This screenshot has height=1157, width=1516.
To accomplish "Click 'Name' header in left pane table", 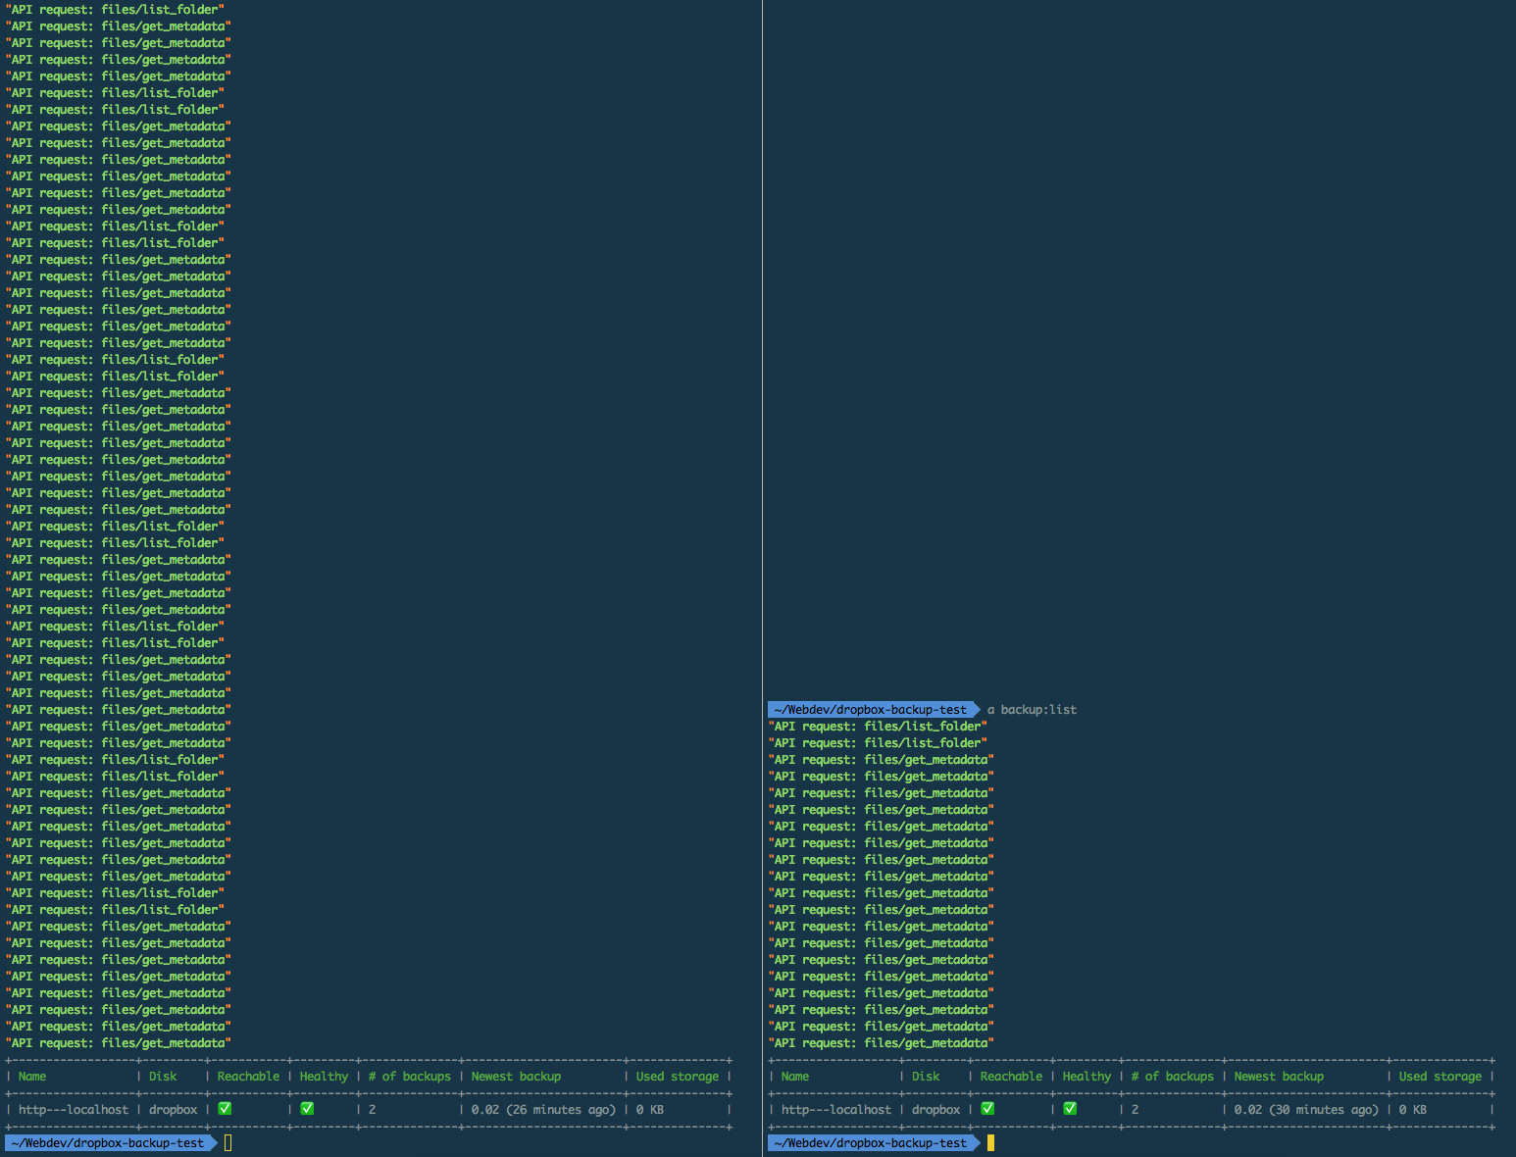I will click(x=32, y=1077).
